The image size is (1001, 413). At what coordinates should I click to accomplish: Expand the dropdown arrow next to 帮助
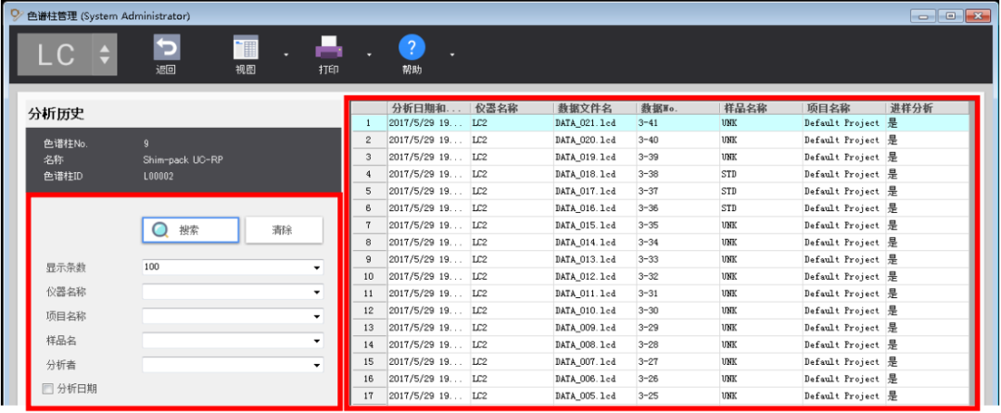[452, 55]
